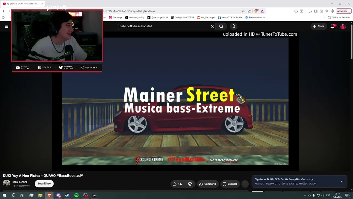Start voice search with microphone icon

coord(234,26)
